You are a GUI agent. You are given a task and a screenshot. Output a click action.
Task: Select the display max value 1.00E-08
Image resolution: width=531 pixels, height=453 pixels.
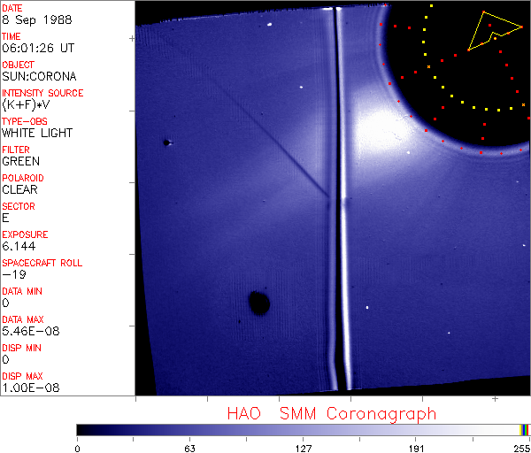[x=31, y=388]
